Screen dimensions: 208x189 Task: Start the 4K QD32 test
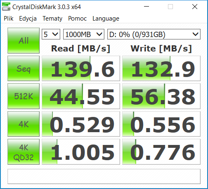pyautogui.click(x=24, y=152)
